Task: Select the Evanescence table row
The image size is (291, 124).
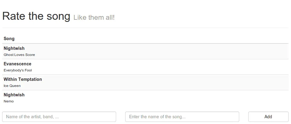Action: click(152, 67)
